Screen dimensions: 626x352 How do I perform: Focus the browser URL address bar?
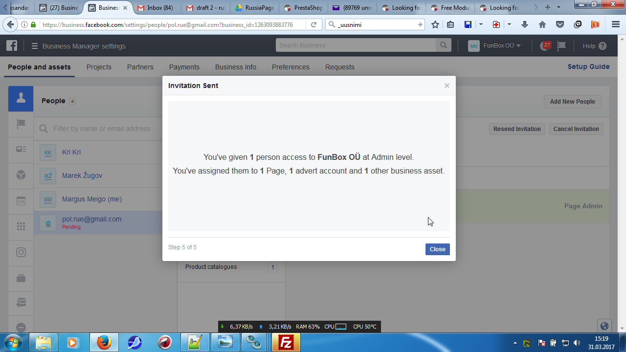tap(174, 24)
